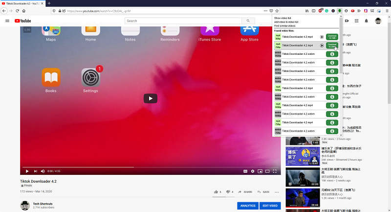Download the 360p mp4 file

click(x=332, y=37)
